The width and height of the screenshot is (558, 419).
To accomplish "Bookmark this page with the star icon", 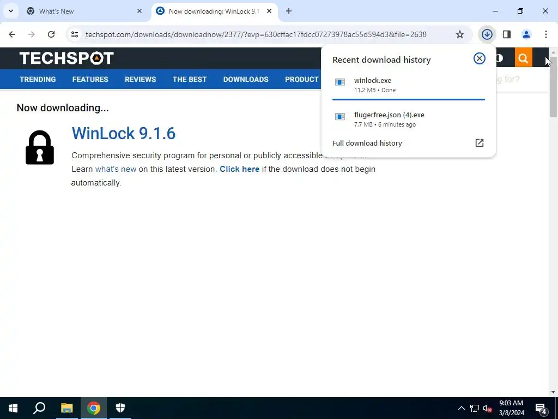I will coord(460,34).
